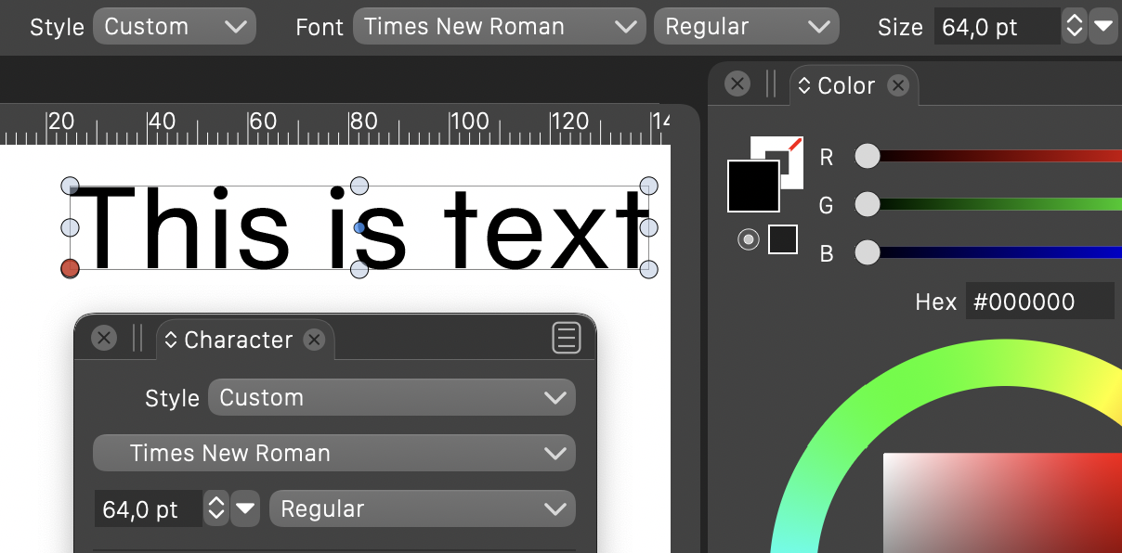Screen dimensions: 1122x553
Task: Click the G green slider handle
Action: pos(867,204)
